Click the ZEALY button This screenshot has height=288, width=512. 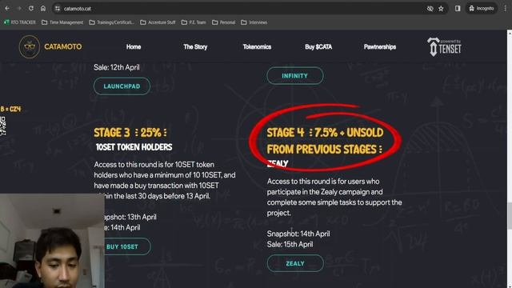click(295, 263)
